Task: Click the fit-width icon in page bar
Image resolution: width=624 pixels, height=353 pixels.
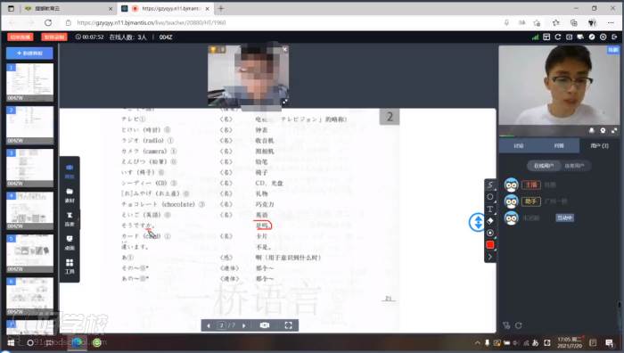Action: point(265,325)
